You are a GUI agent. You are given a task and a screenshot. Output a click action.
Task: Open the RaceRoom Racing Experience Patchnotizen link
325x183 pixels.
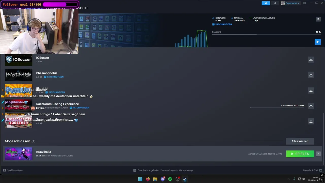point(79,108)
